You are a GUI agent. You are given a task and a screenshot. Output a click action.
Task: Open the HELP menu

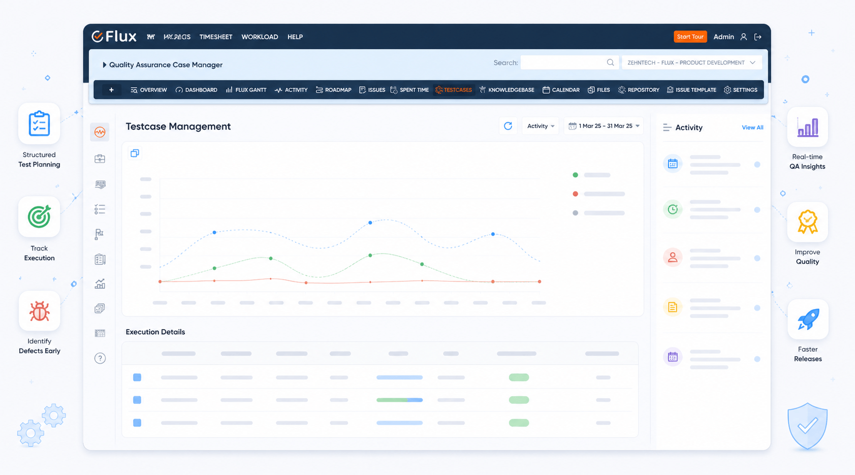click(x=295, y=37)
